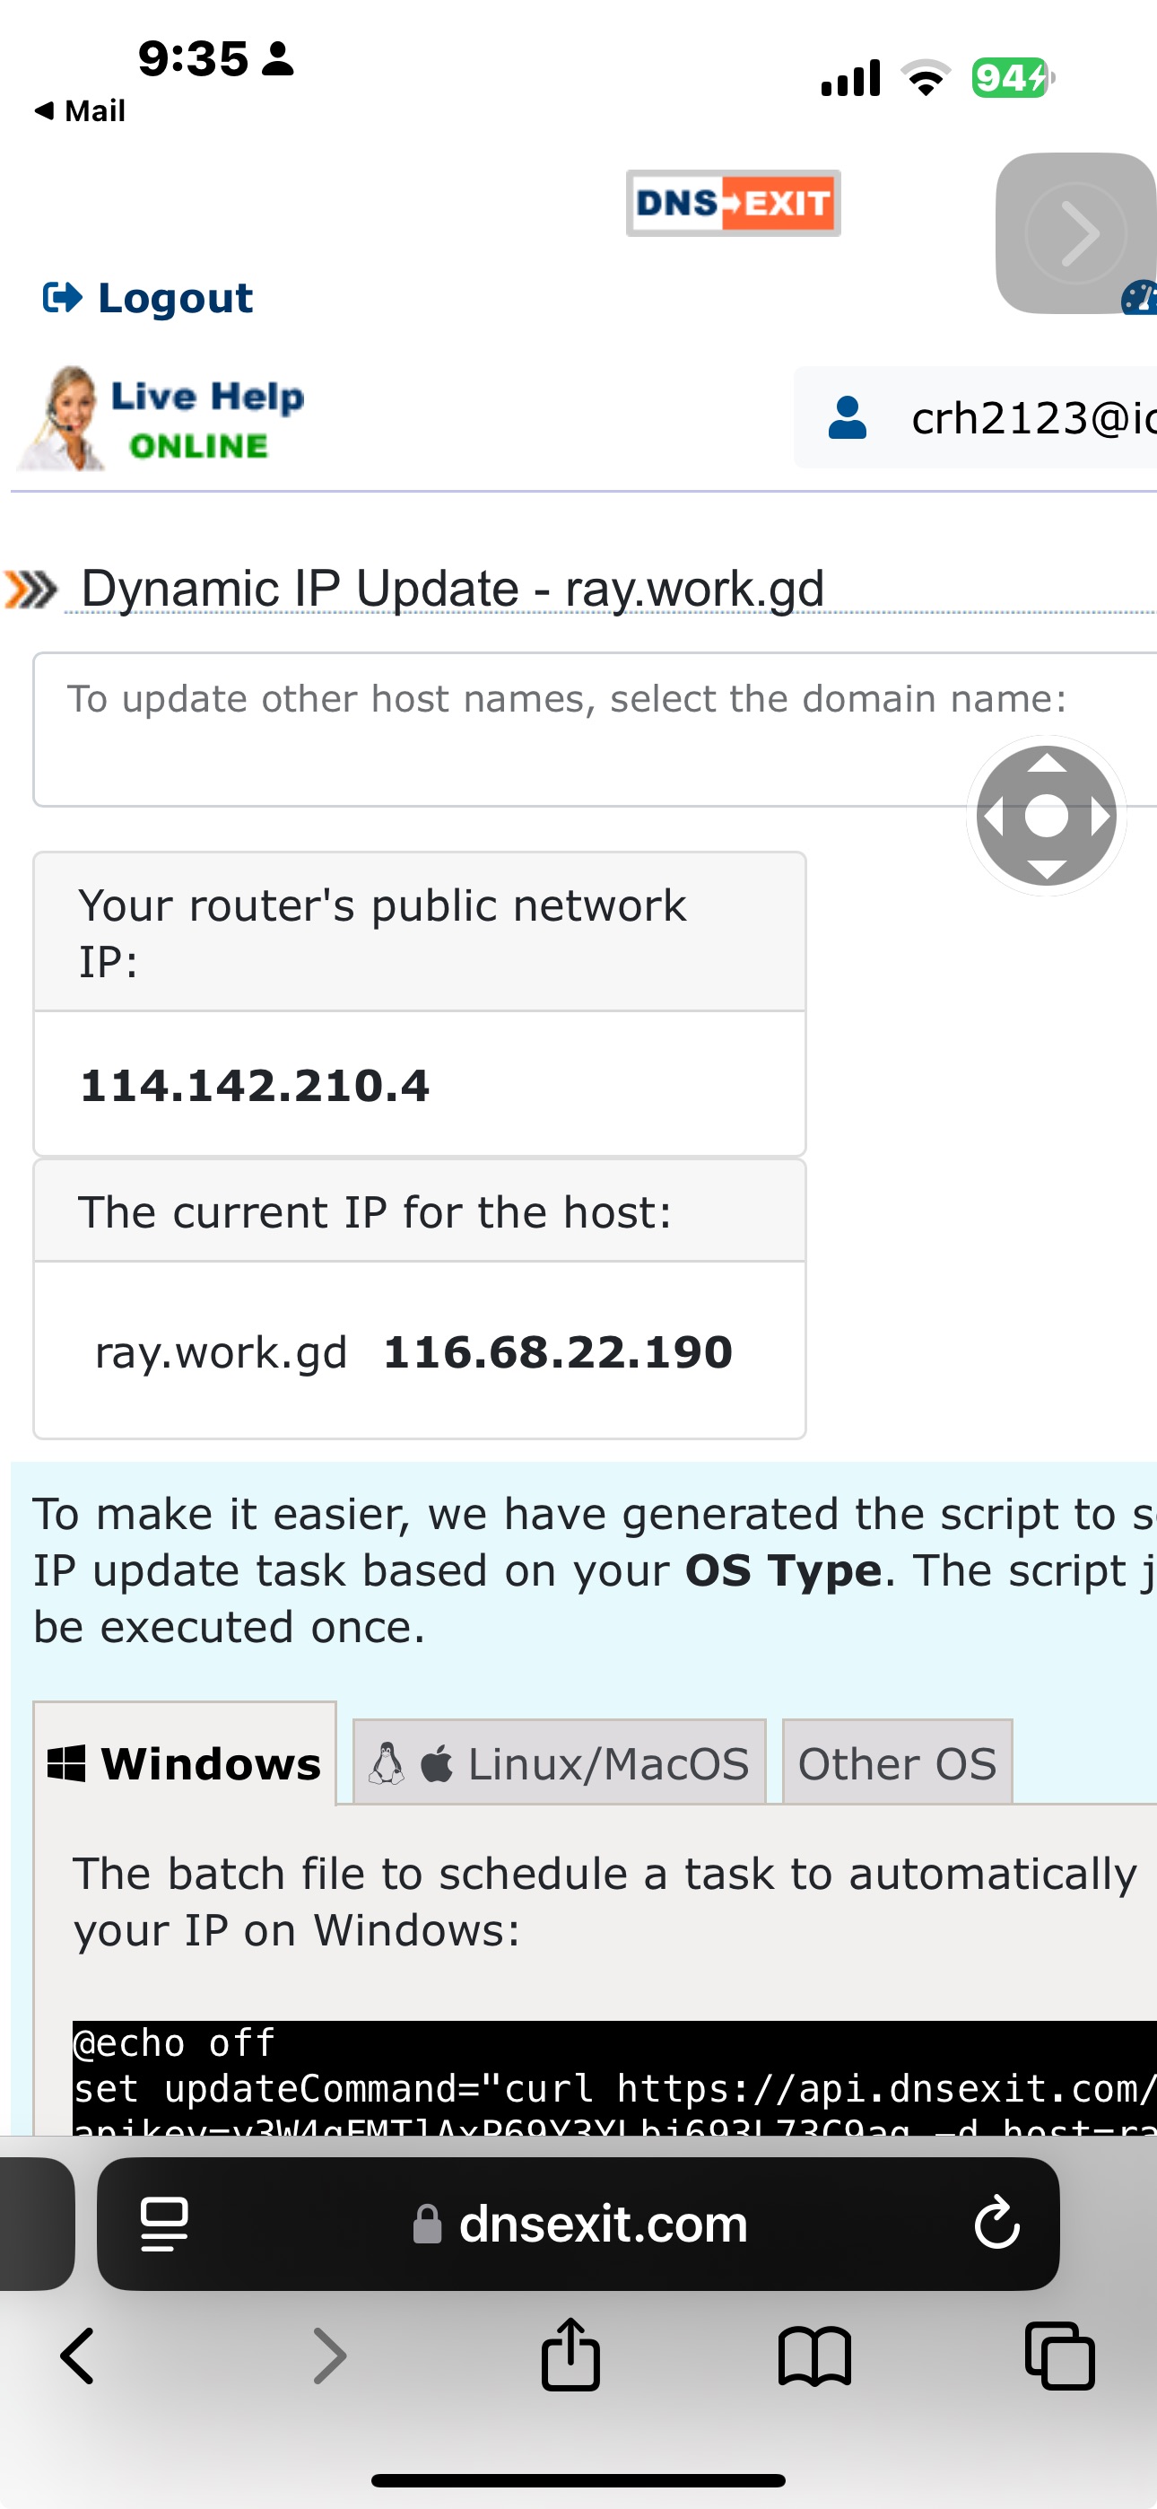Tap the round directional pad control
The width and height of the screenshot is (1157, 2509).
1046,815
